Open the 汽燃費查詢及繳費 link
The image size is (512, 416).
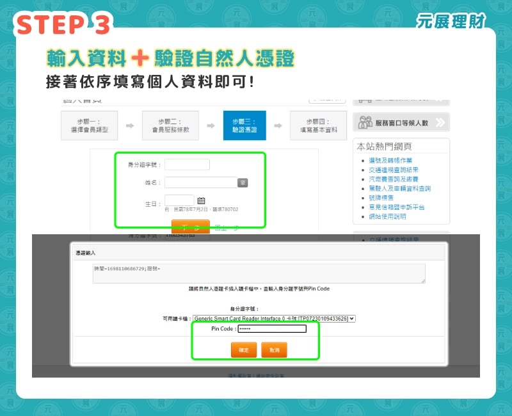click(x=394, y=179)
